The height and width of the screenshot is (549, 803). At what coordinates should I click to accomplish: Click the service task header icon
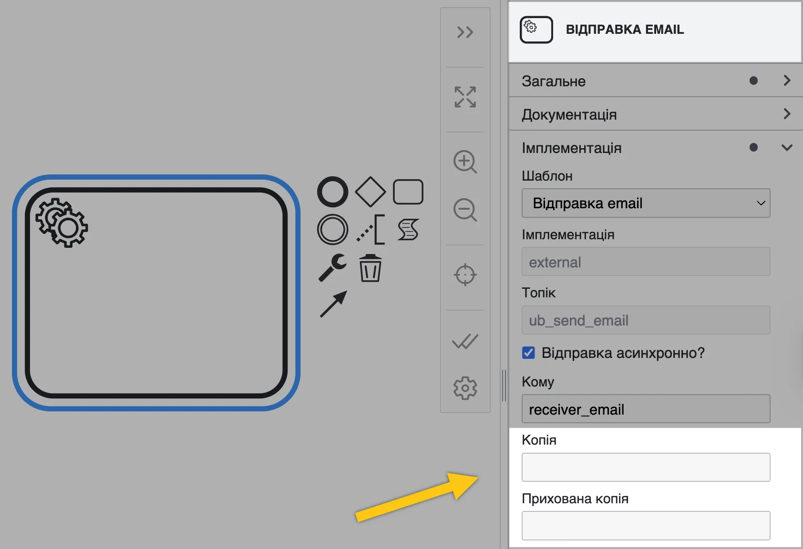[536, 30]
